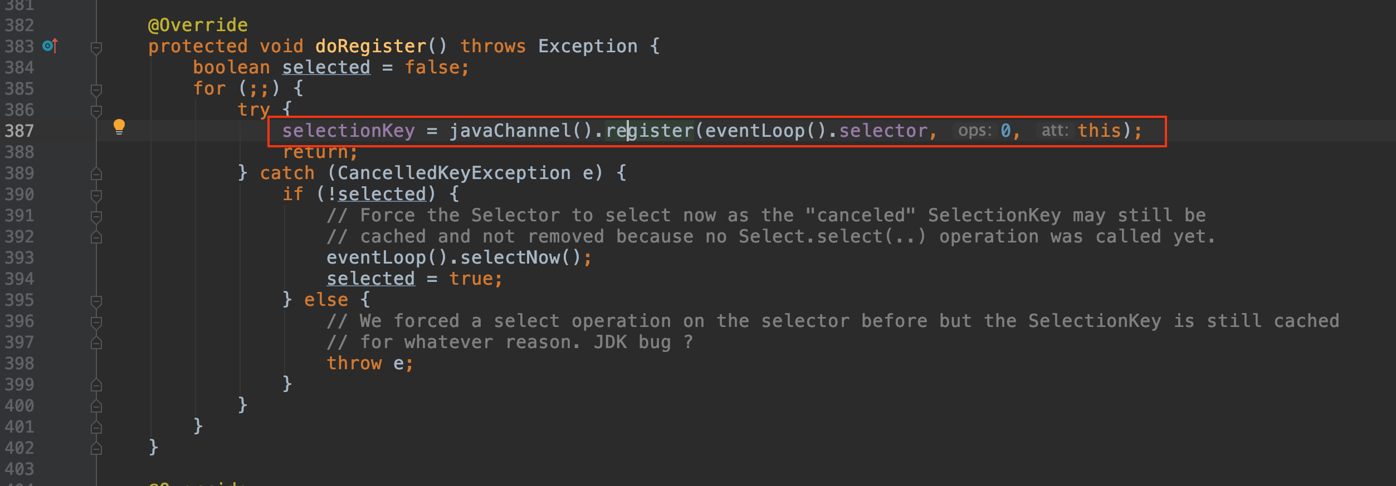Click the yellow lightbulb intention icon

119,127
